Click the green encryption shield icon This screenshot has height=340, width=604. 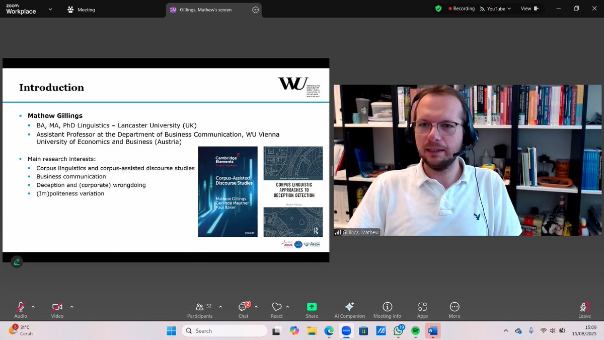coord(438,9)
